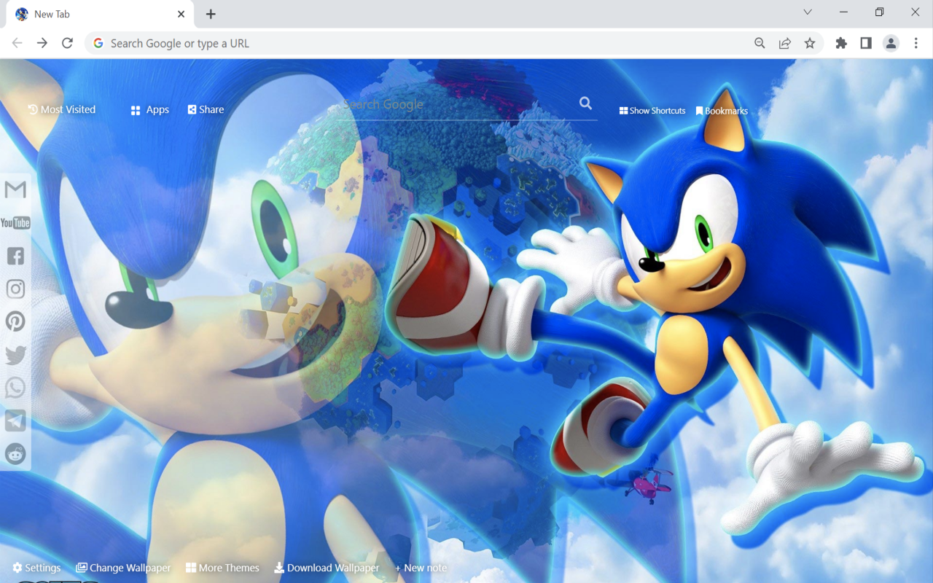Open the Apps menu
The image size is (933, 583).
pos(150,109)
